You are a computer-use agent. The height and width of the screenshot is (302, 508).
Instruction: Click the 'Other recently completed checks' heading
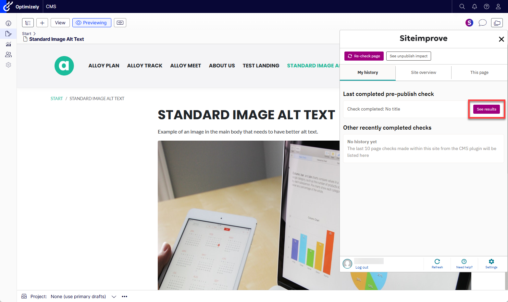click(x=387, y=128)
